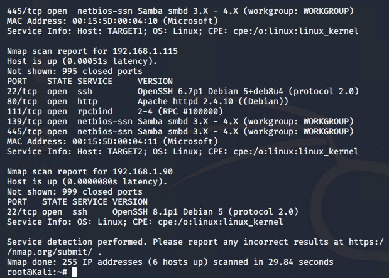Click the OpenSSH 6.7p1 version text
The width and height of the screenshot is (389, 278).
tap(170, 92)
